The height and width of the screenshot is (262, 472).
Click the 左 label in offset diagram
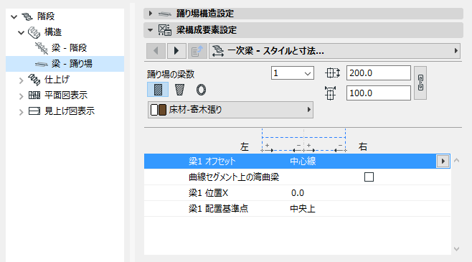point(245,146)
